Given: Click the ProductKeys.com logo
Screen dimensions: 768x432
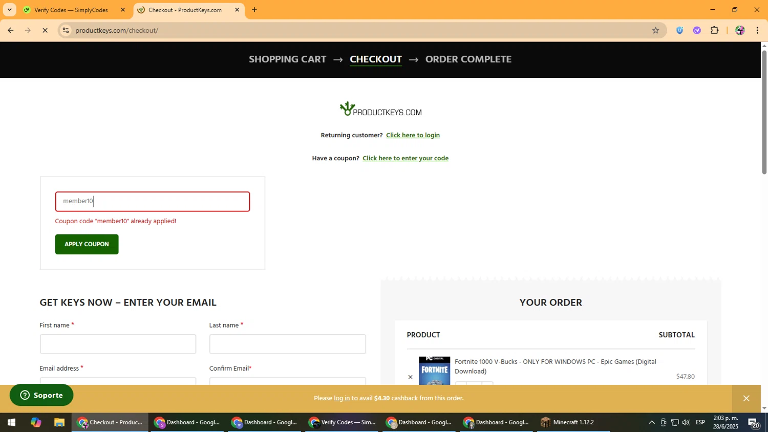Looking at the screenshot, I should coord(380,109).
